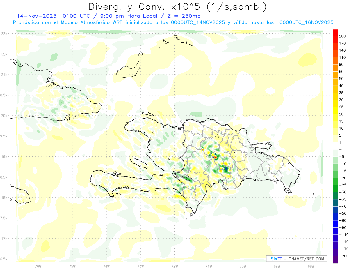This screenshot has width=349, height=270.
Task: Click the colorbar label '60'
Action: (x=341, y=71)
